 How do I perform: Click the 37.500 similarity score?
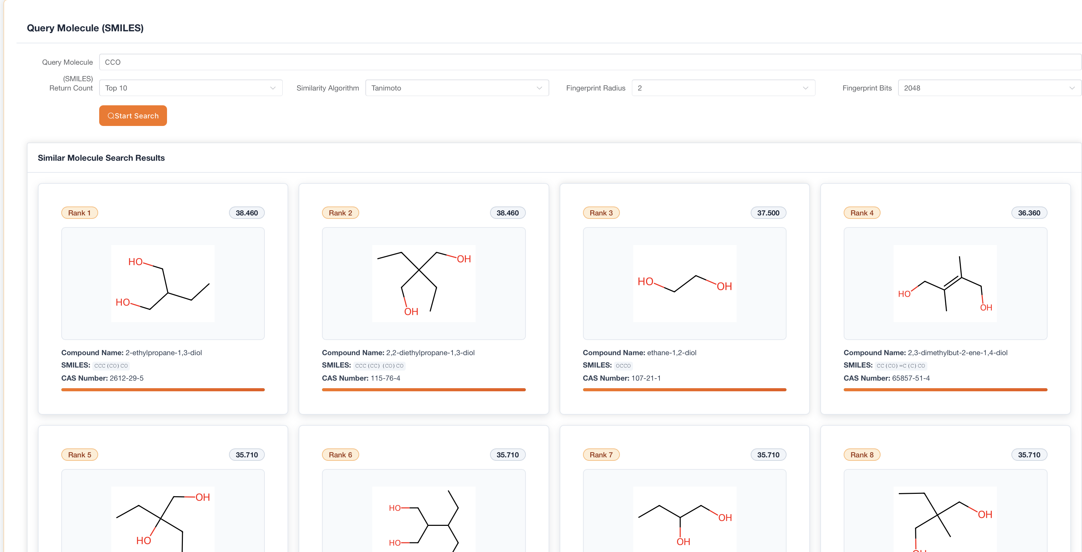768,213
